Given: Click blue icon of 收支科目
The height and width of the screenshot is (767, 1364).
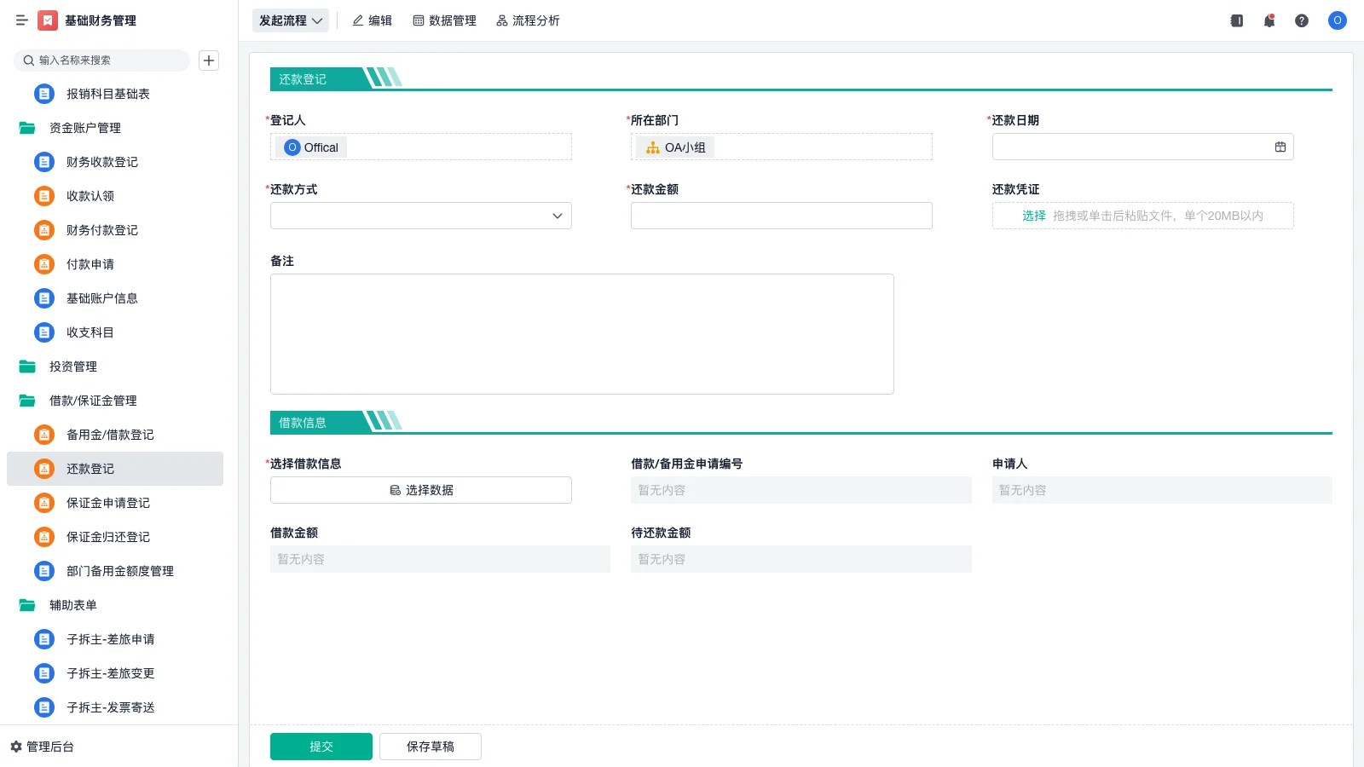Looking at the screenshot, I should tap(44, 332).
